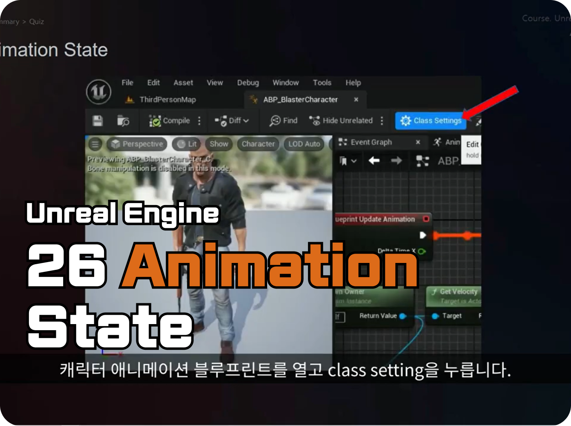The image size is (571, 426).
Task: Open the Edit menu
Action: click(x=153, y=83)
